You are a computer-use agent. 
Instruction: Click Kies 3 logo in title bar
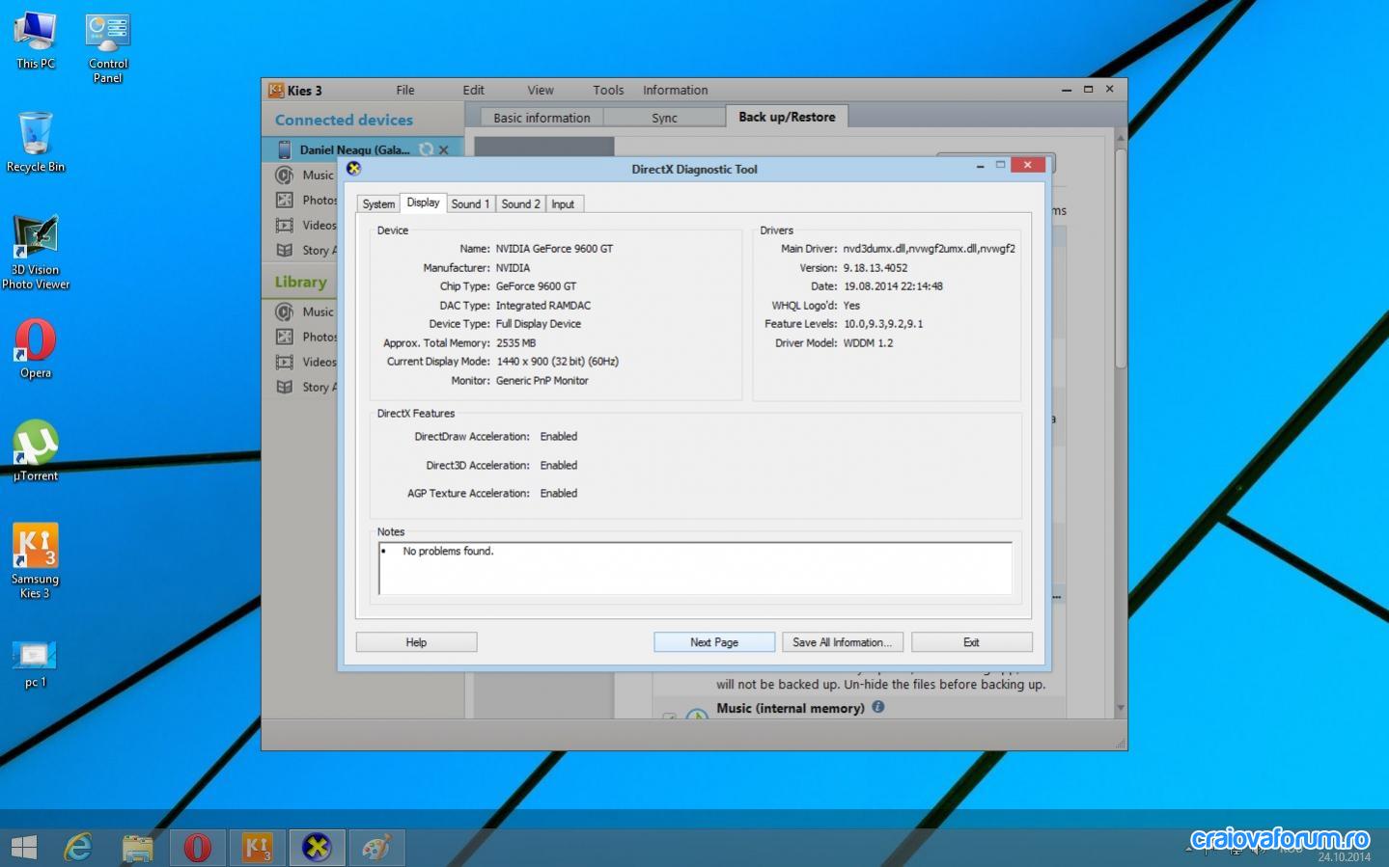click(x=276, y=90)
